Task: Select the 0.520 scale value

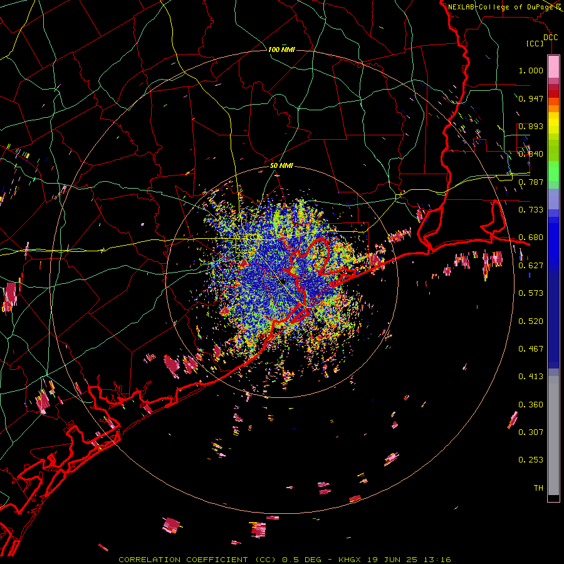Action: [531, 321]
